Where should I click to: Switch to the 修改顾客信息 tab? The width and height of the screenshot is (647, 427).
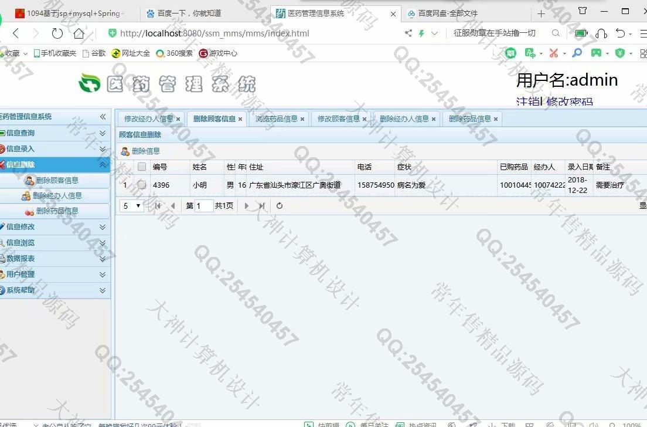(x=338, y=118)
